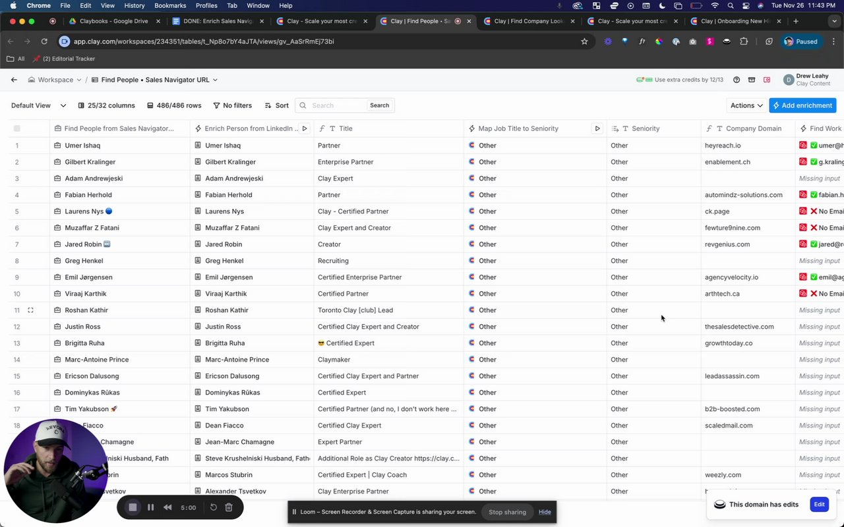Open the site info icon in address bar
The height and width of the screenshot is (527, 844).
65,42
